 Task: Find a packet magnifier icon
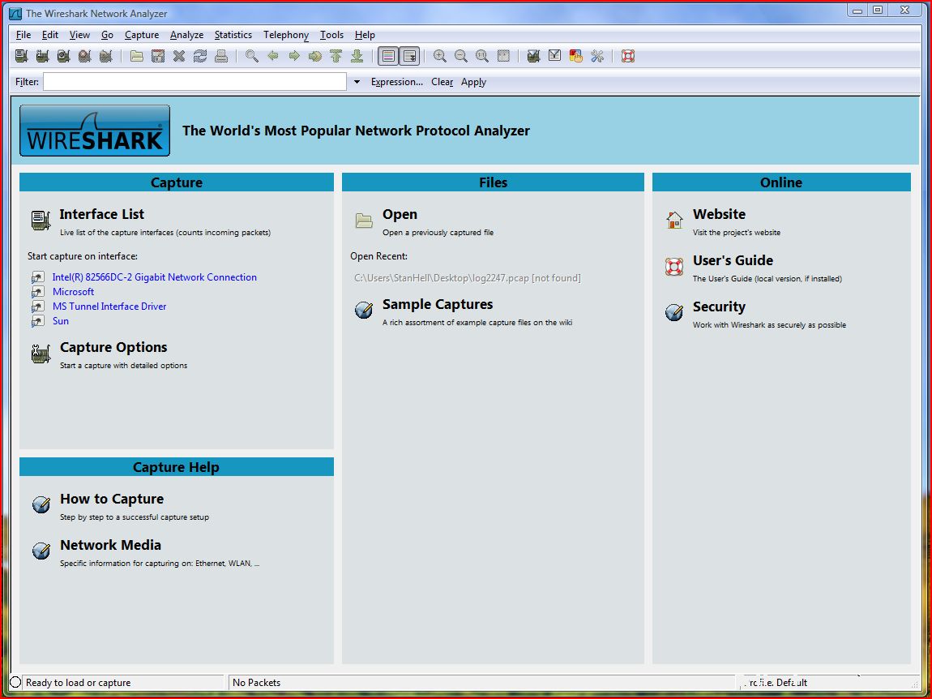pyautogui.click(x=252, y=56)
